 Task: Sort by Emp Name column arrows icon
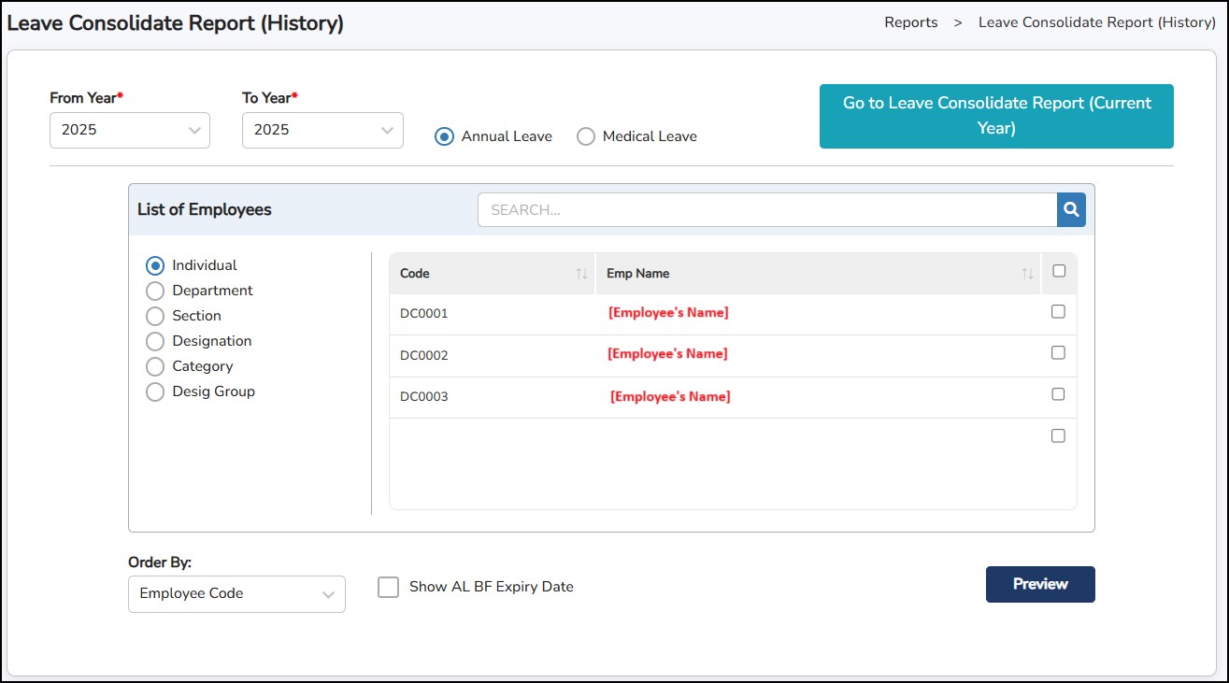[x=1027, y=274]
